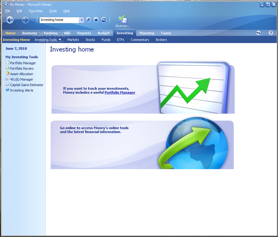Screen dimensions: 278x237
Task: Refresh the page with the Refresh icon
Action: tap(104, 20)
